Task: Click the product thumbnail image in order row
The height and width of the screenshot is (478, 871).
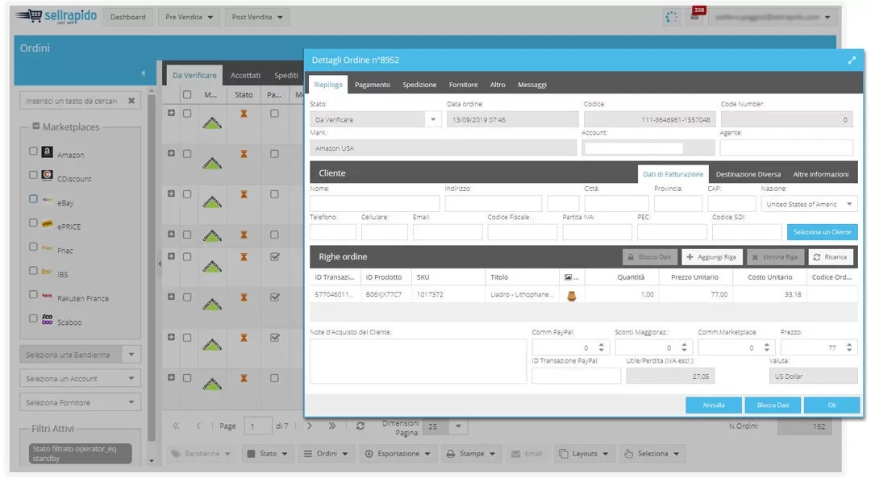Action: coord(572,295)
